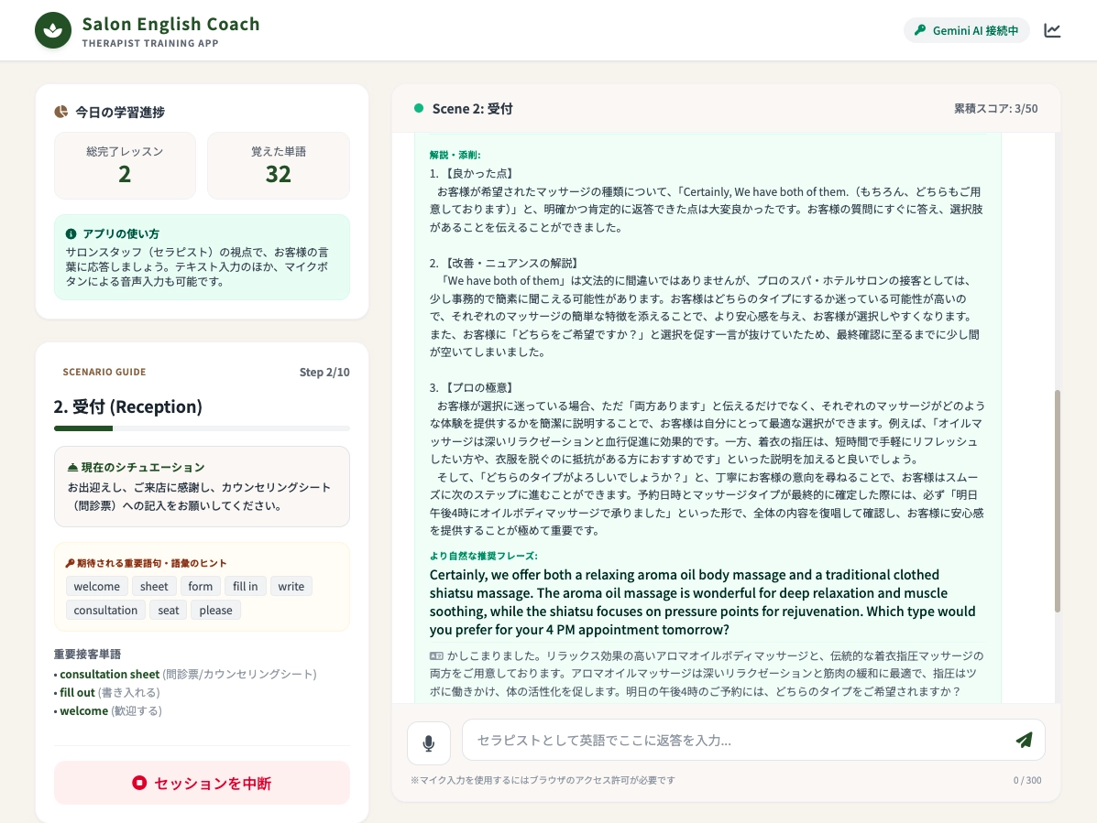The width and height of the screenshot is (1097, 823).
Task: Select the 'welcome' hint chip
Action: (96, 586)
